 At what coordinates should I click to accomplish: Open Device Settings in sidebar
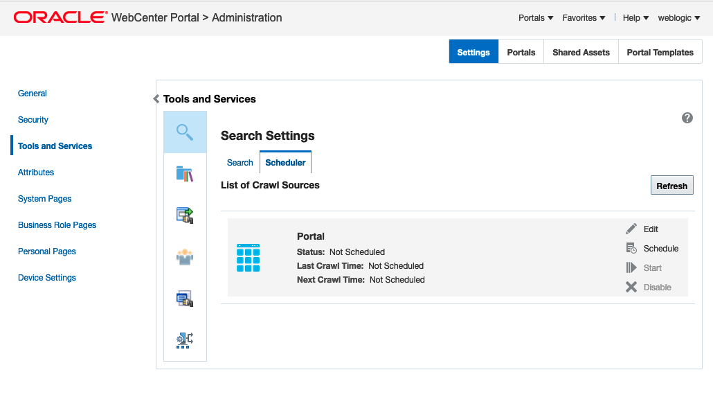47,278
